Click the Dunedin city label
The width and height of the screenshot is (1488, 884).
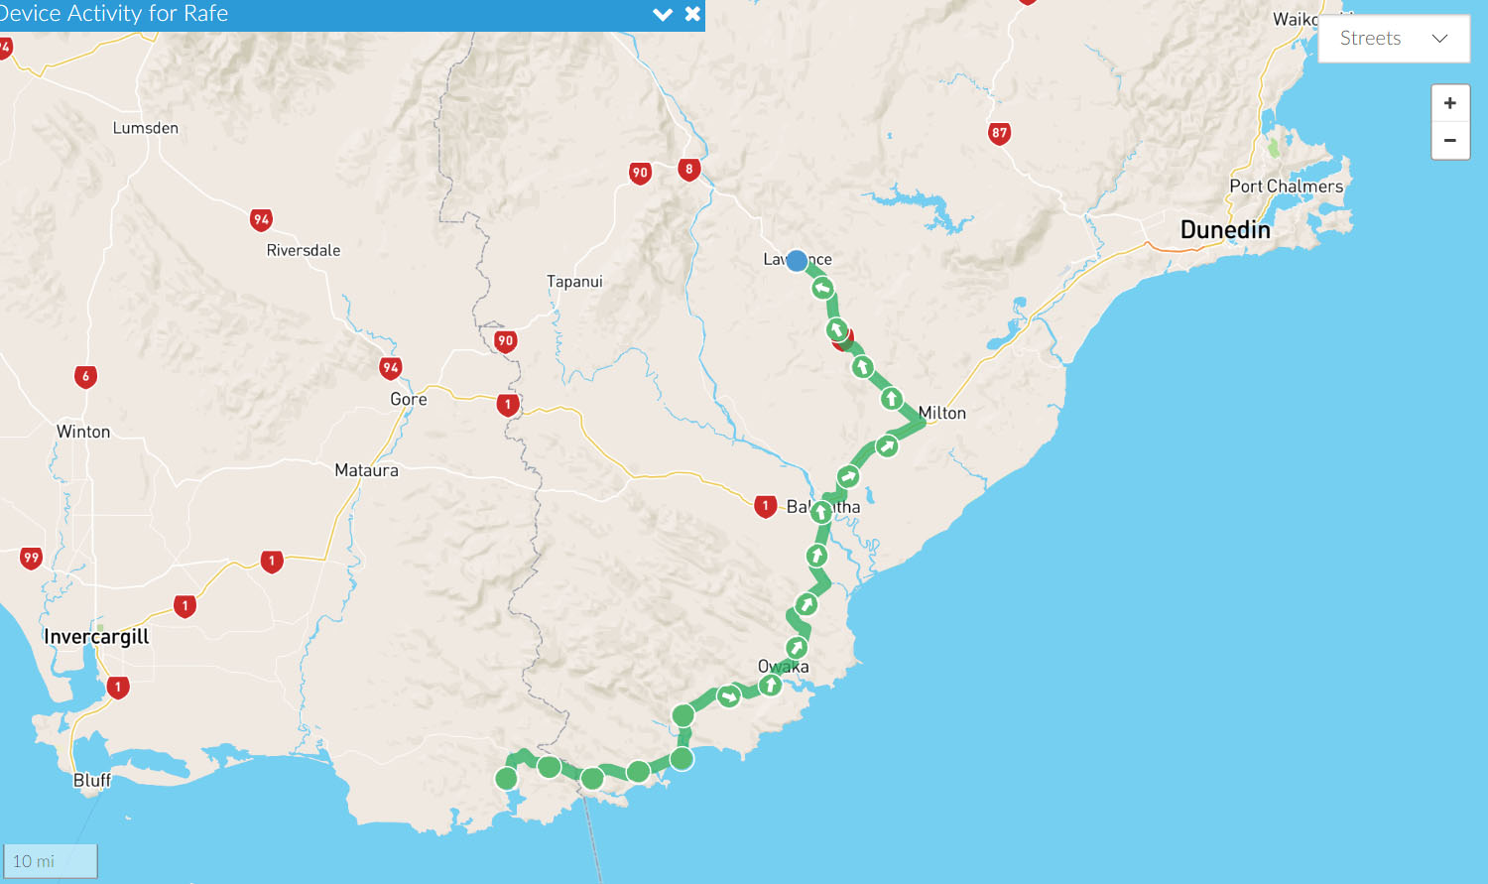(x=1225, y=230)
